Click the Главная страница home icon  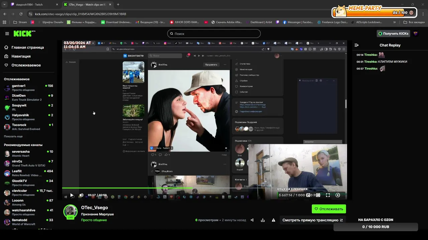6,47
